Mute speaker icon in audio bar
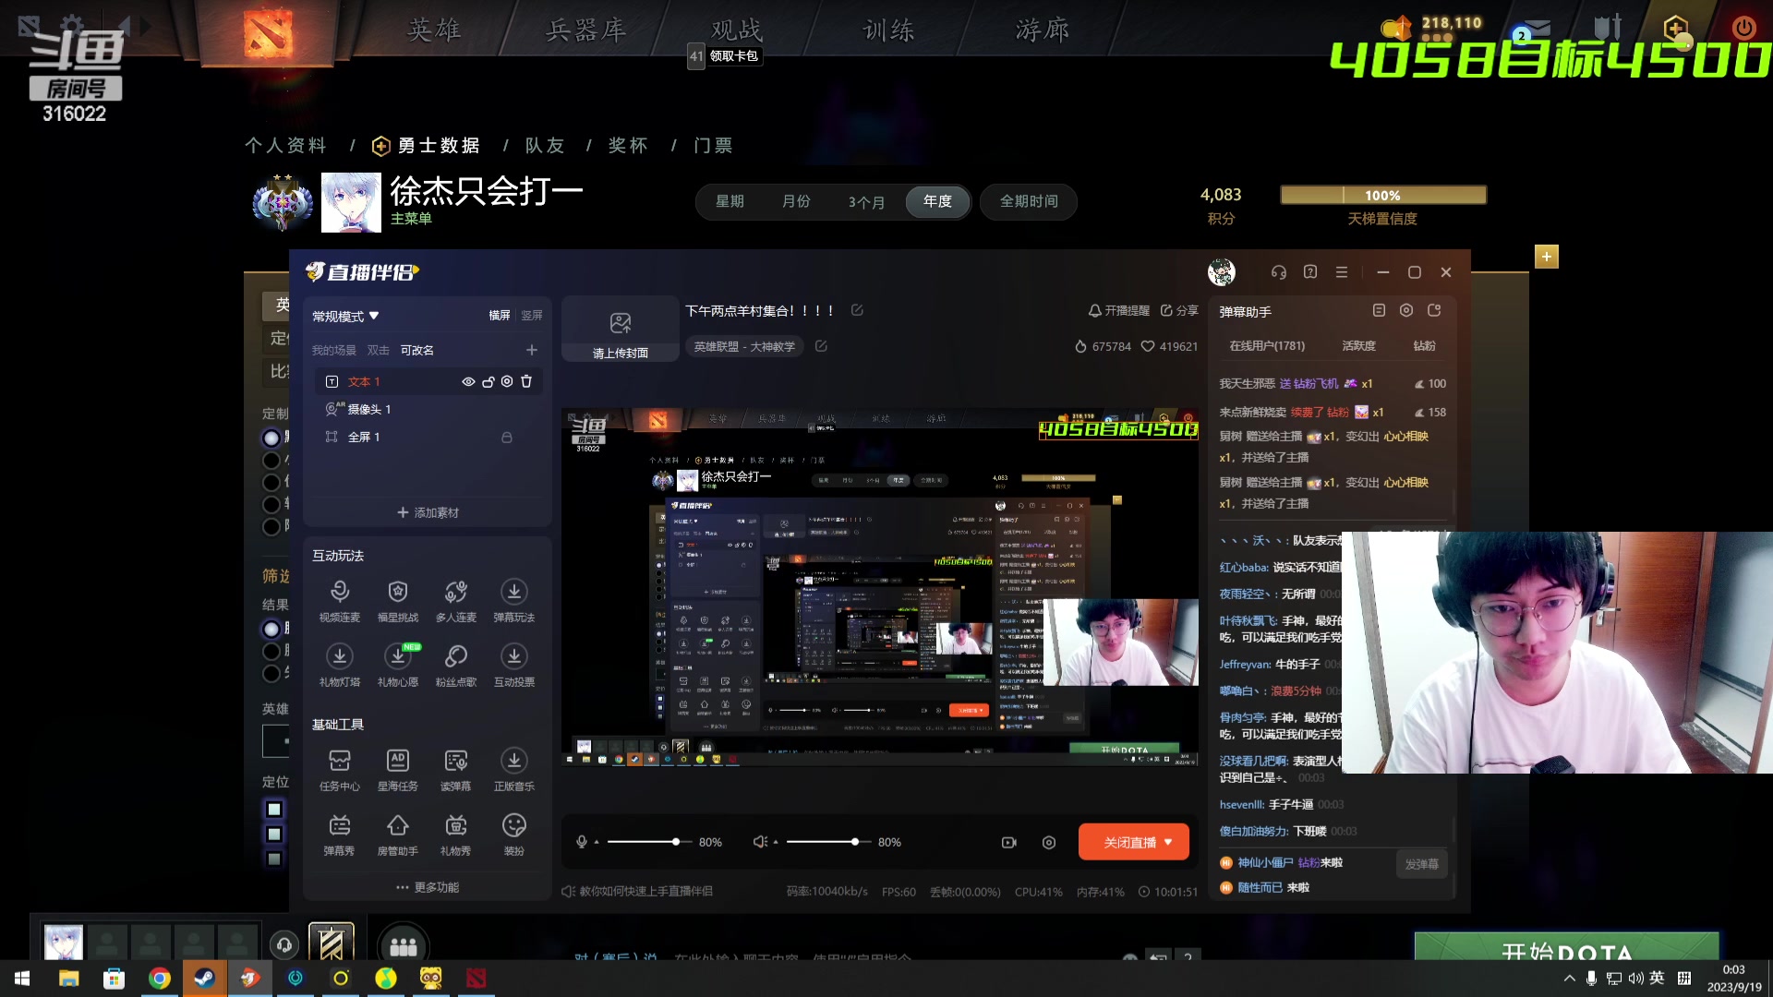The height and width of the screenshot is (997, 1773). (760, 842)
